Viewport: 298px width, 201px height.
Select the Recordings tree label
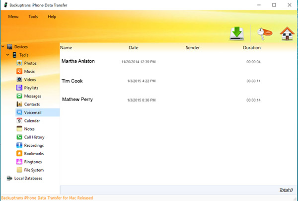[x=34, y=145]
